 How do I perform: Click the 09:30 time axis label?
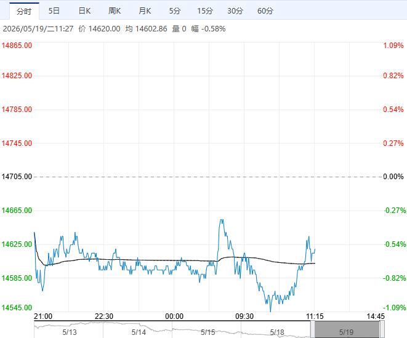244,316
